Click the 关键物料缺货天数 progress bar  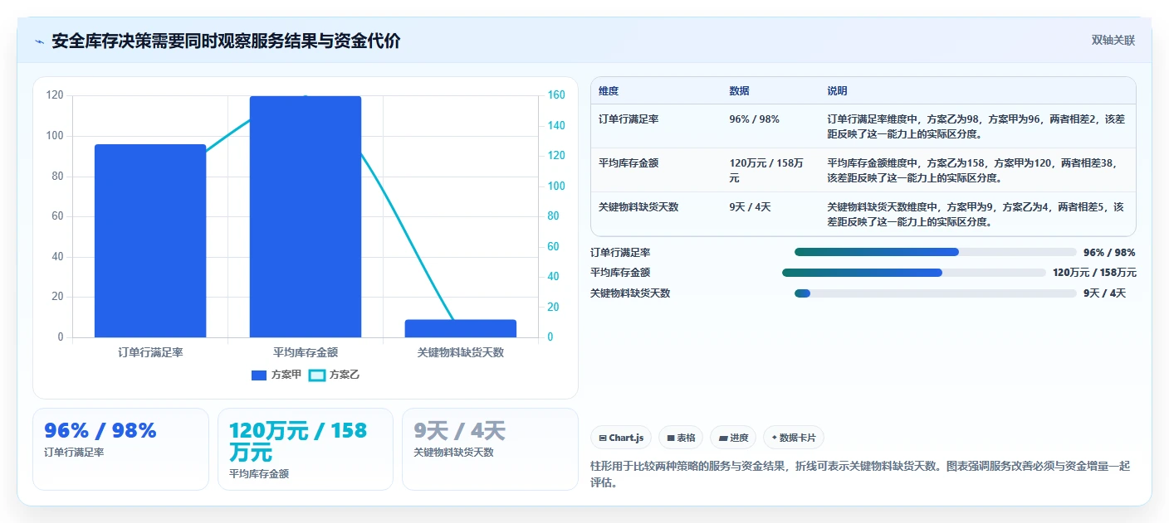click(x=935, y=293)
